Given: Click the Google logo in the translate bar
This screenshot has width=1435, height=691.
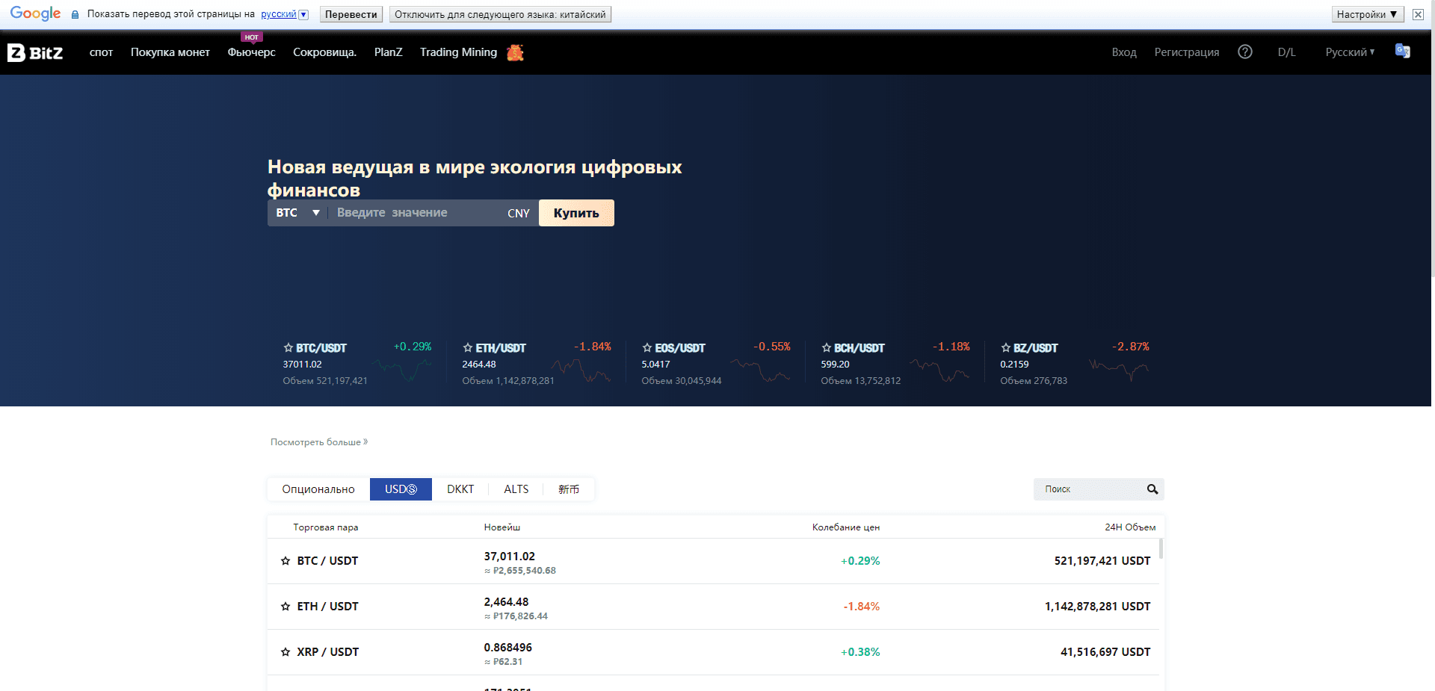Looking at the screenshot, I should [x=34, y=13].
